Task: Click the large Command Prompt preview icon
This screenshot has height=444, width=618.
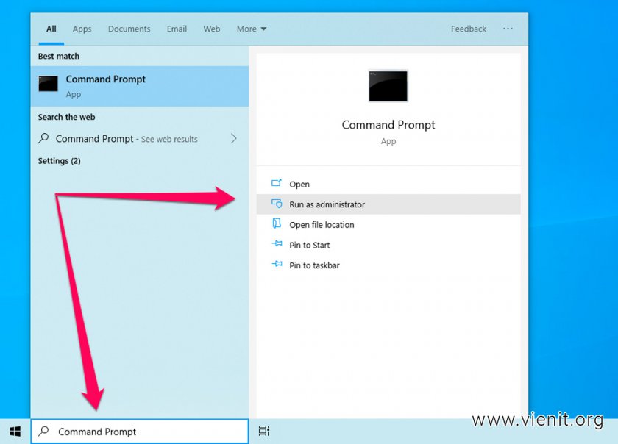Action: pyautogui.click(x=388, y=86)
